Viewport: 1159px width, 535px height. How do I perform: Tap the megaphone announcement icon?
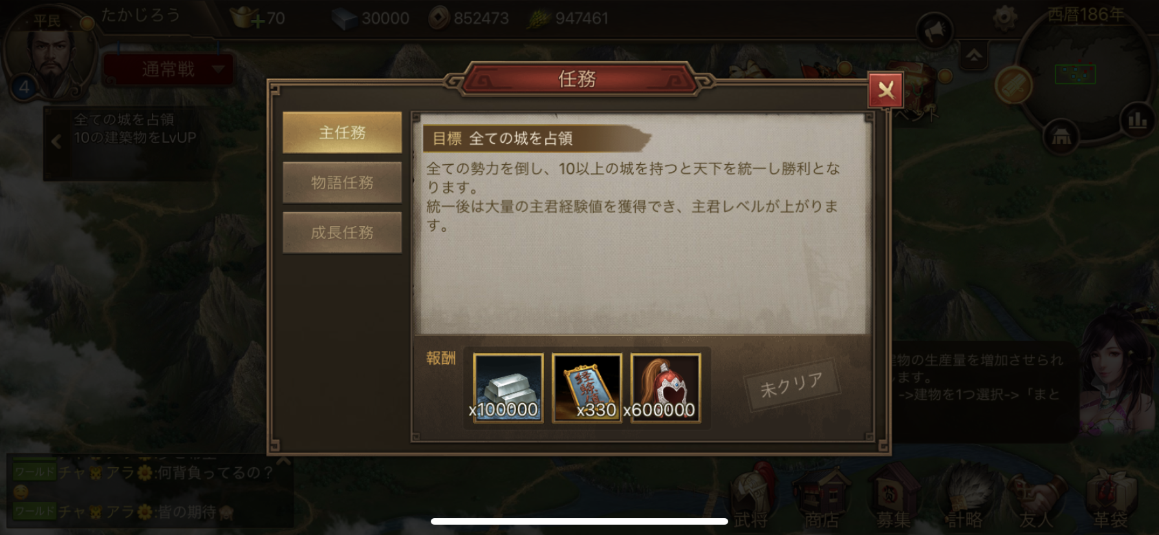935,30
